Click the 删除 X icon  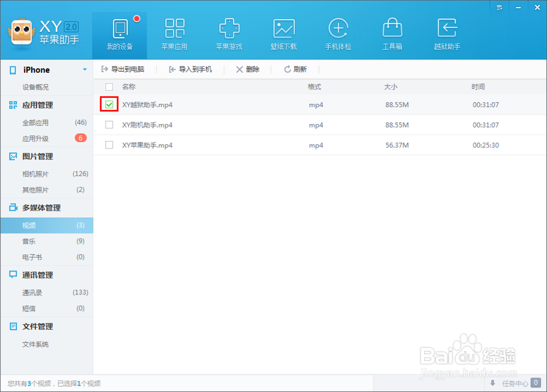coord(240,70)
